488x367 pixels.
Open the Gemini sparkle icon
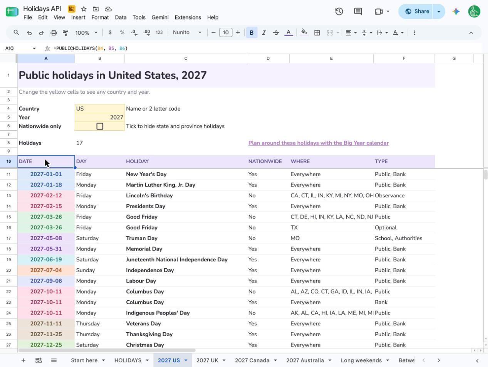coord(456,12)
